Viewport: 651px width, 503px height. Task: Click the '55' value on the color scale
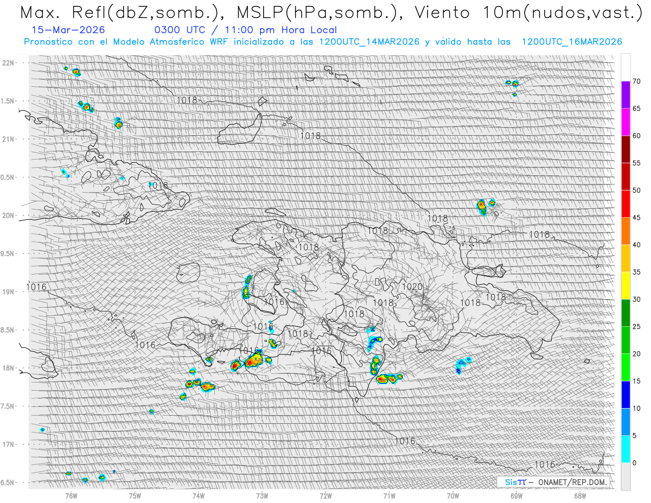(x=636, y=163)
